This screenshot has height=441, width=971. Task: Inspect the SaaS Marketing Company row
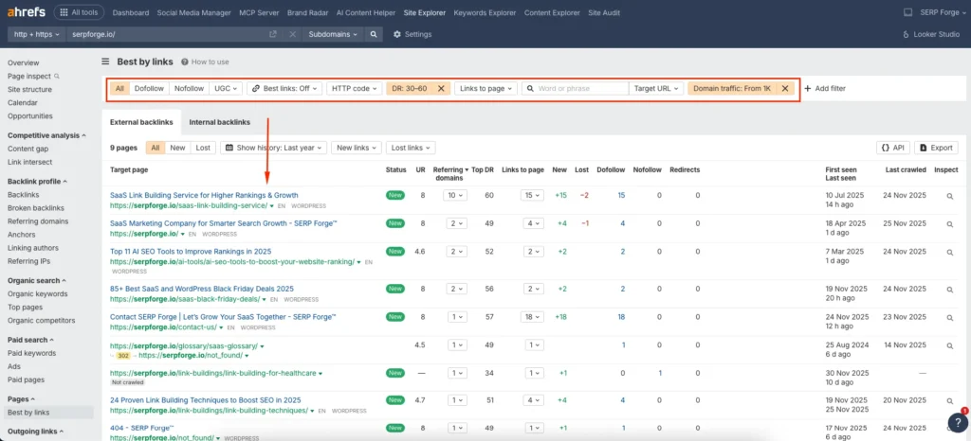(x=950, y=224)
